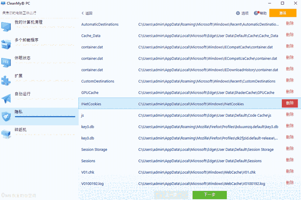This screenshot has height=200, width=301.
Task: Open 扩展 sidebar item
Action: click(39, 80)
